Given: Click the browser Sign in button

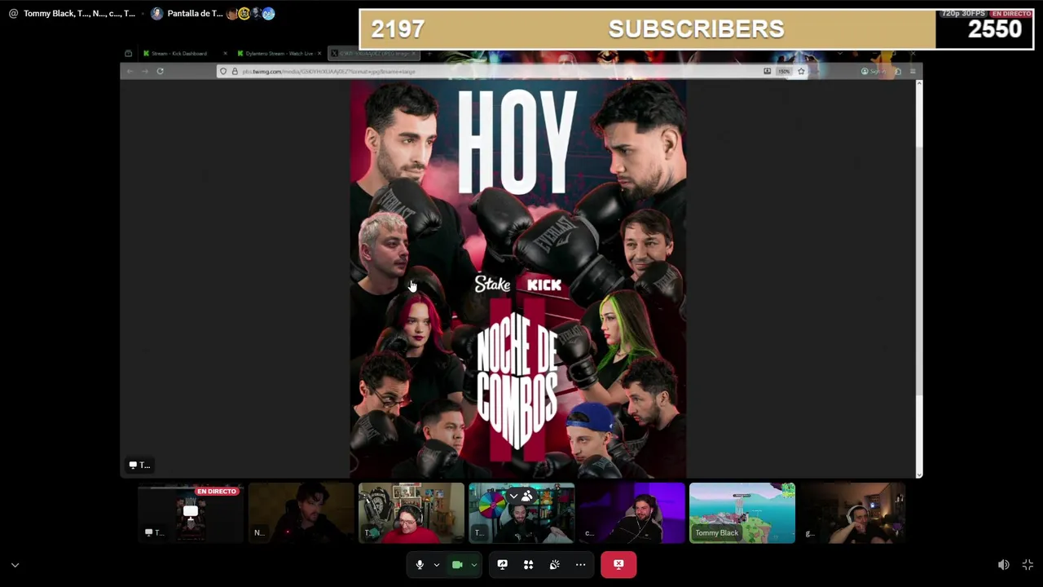Looking at the screenshot, I should (874, 71).
